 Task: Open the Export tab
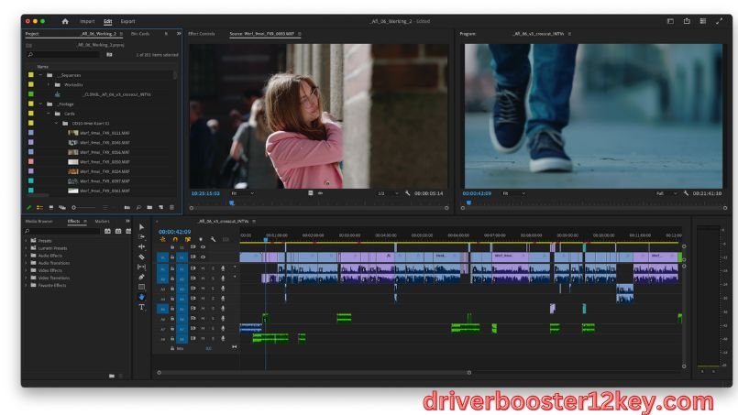coord(127,21)
